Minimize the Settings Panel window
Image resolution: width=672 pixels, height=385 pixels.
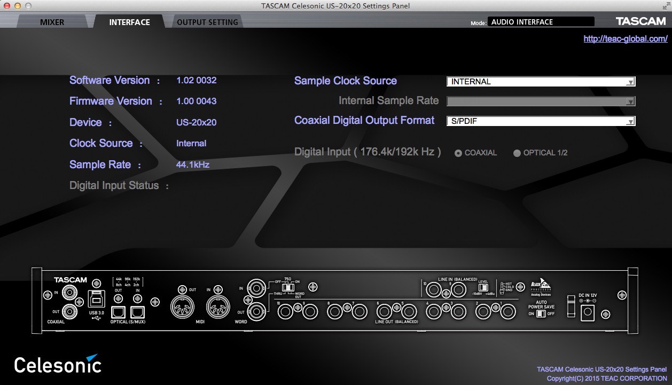[17, 5]
